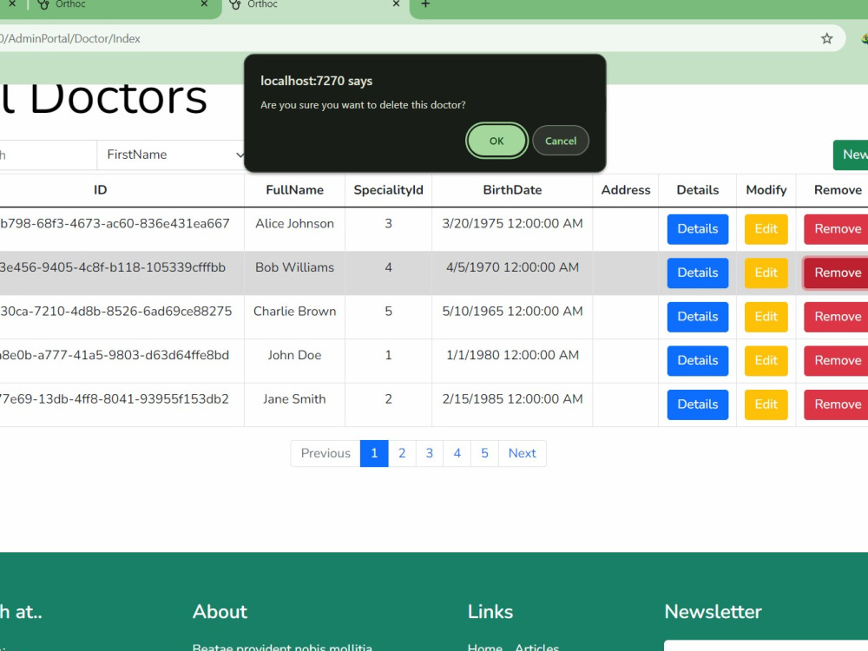
Task: Select the active Orthoc tab
Action: coord(316,5)
